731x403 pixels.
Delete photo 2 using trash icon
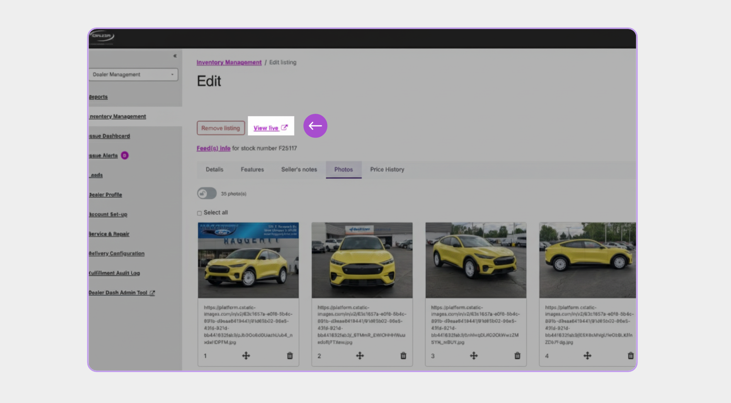click(403, 356)
